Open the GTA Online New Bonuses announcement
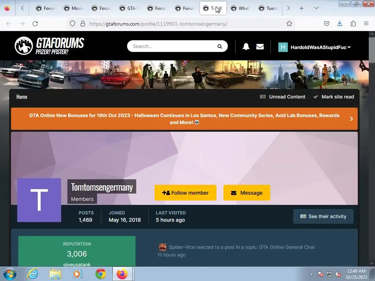375x281 pixels. coord(184,119)
